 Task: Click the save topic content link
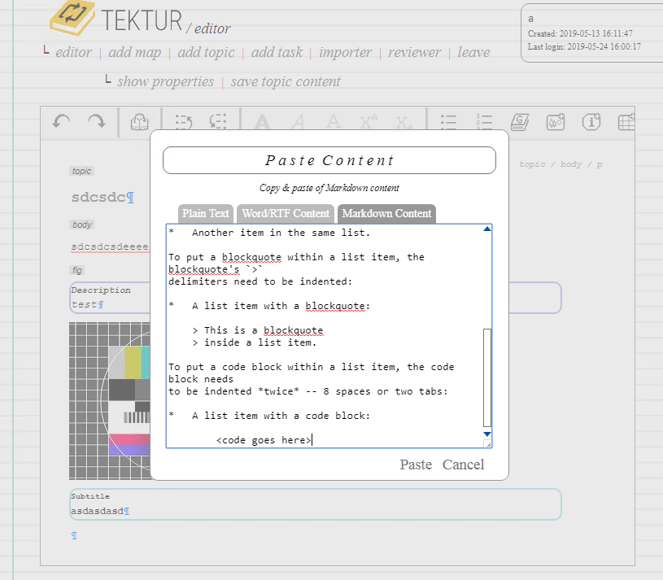coord(286,81)
